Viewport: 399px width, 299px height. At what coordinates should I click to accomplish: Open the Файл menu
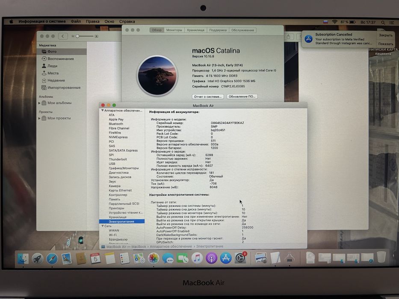[x=76, y=21]
